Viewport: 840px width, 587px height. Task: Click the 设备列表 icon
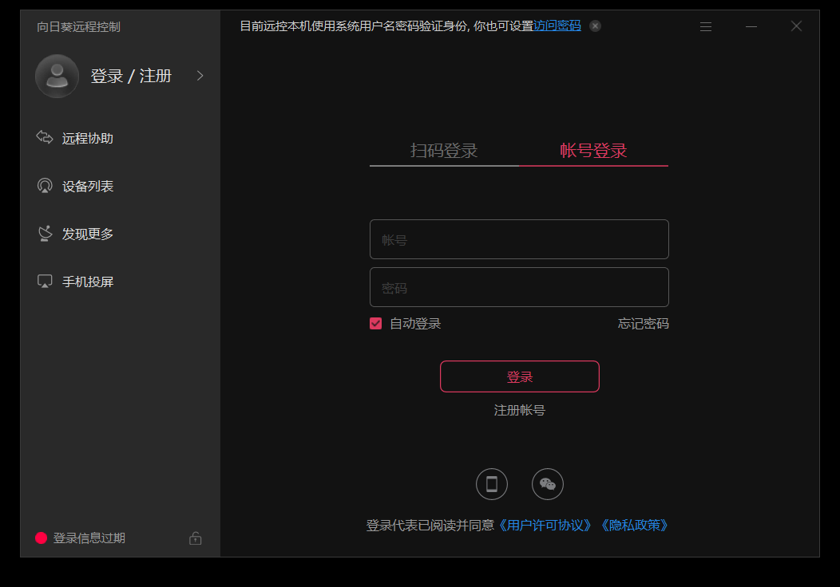[45, 186]
